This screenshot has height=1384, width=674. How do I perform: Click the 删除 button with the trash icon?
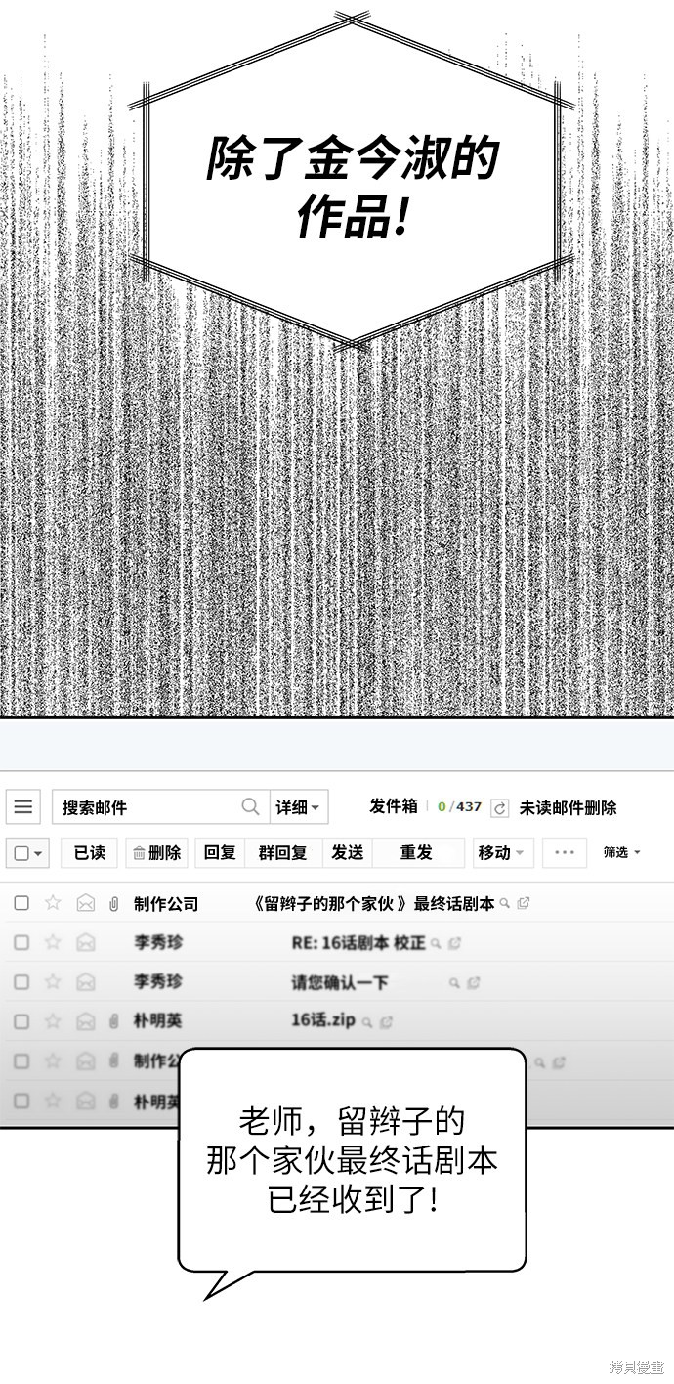156,852
